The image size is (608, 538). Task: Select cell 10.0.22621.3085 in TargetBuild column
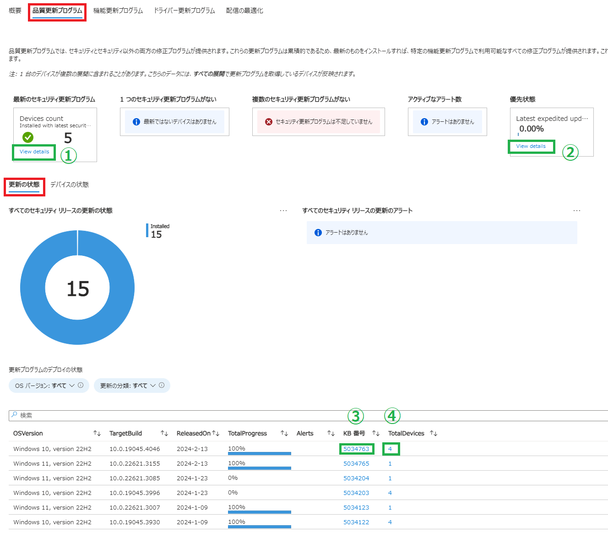click(135, 478)
